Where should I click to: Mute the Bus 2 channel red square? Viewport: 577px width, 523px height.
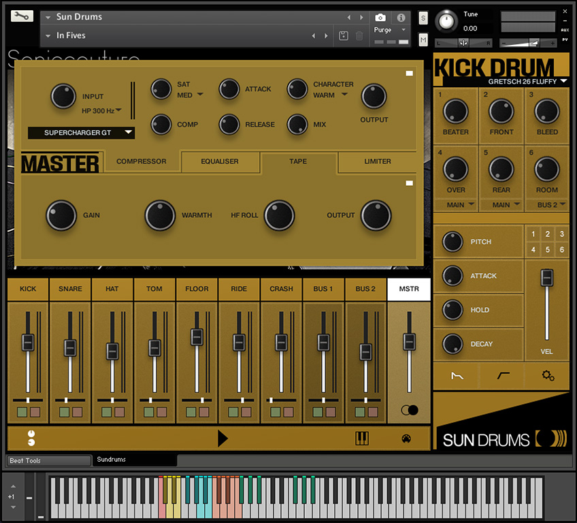[373, 412]
